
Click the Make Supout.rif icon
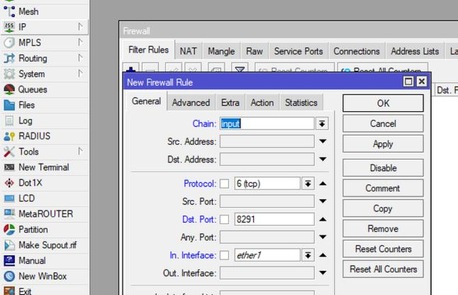(9, 245)
